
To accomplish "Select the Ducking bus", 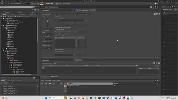I will tap(12, 33).
